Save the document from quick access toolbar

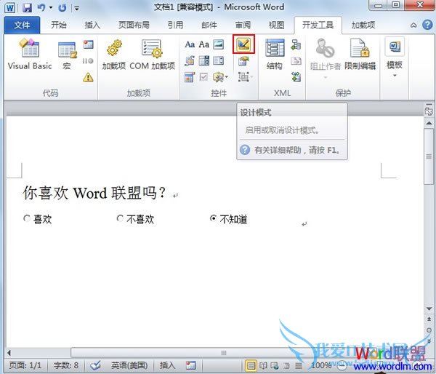27,7
